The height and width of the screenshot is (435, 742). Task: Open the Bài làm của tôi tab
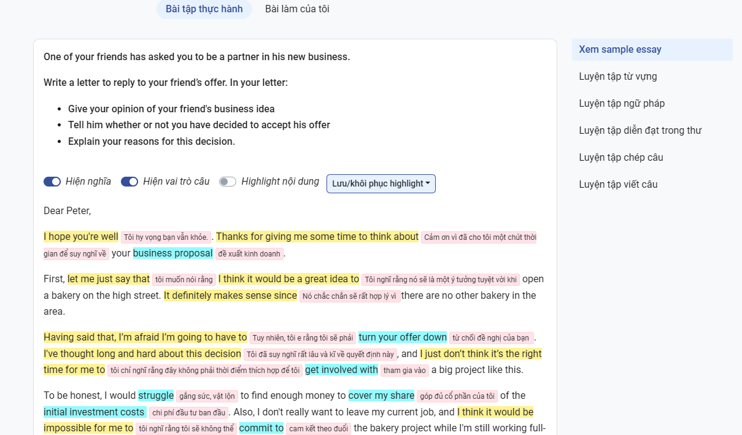(297, 9)
